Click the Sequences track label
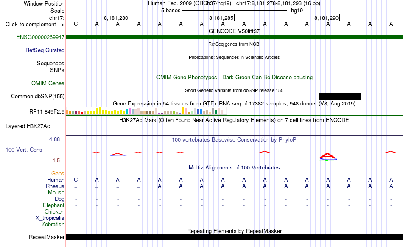The height and width of the screenshot is (247, 403). click(x=50, y=63)
